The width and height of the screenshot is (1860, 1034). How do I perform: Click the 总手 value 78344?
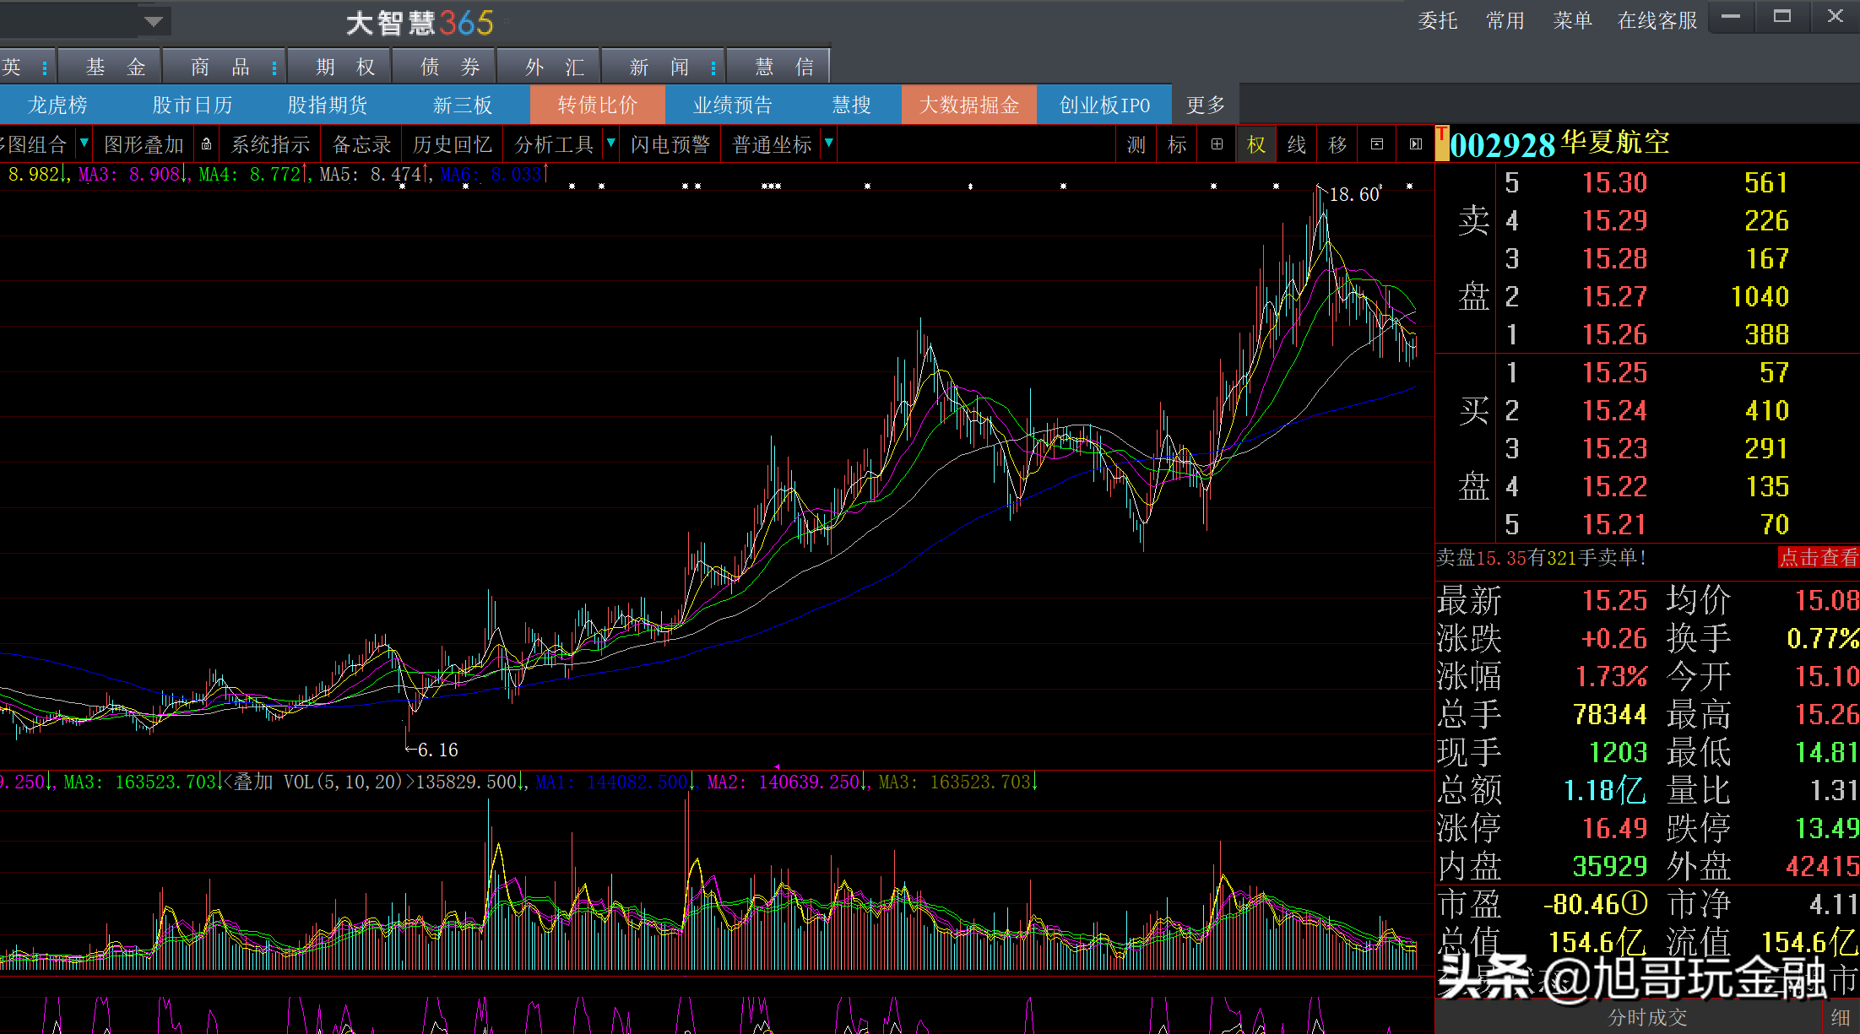[1610, 715]
